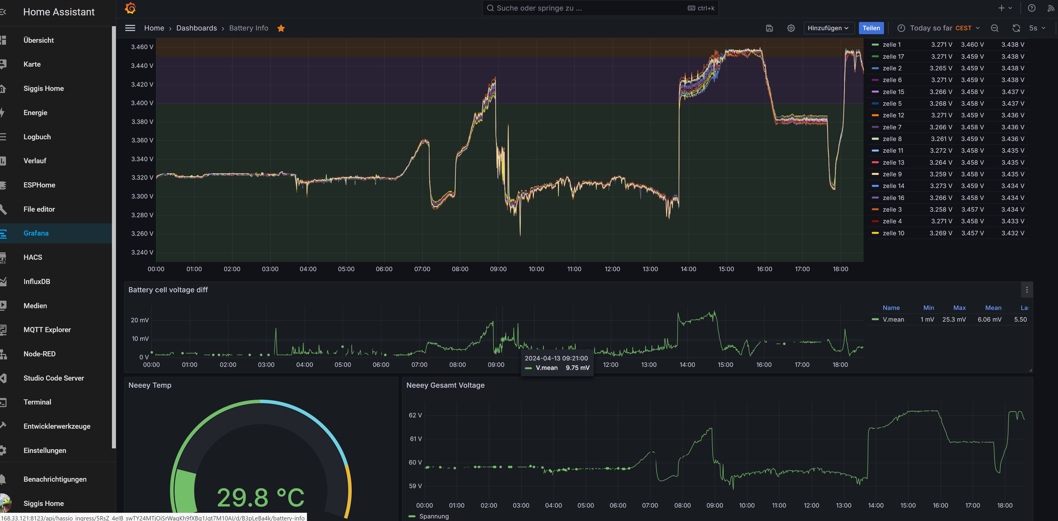Click the Grafana logo icon
The height and width of the screenshot is (521, 1058).
click(x=130, y=8)
